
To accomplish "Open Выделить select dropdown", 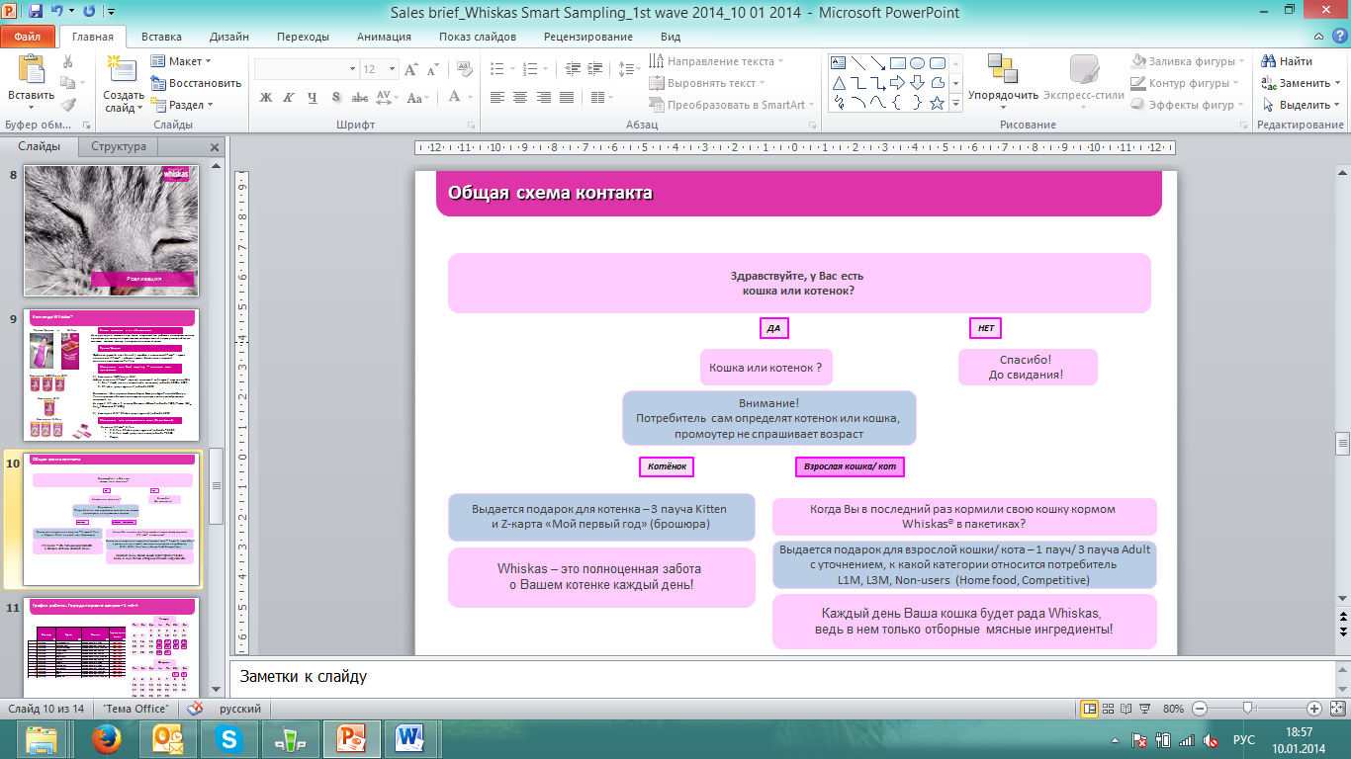I will click(1304, 105).
